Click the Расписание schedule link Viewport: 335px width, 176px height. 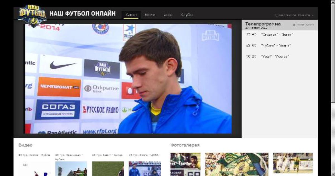pyautogui.click(x=305, y=25)
